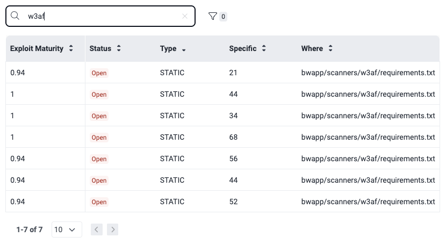Sort by Status column arrows

click(x=119, y=48)
